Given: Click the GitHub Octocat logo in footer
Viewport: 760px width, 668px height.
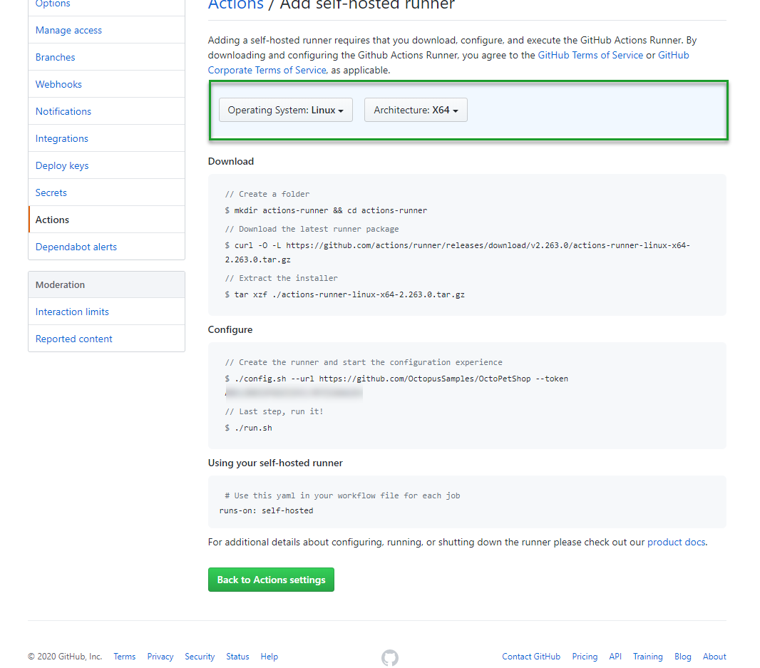Looking at the screenshot, I should click(389, 657).
